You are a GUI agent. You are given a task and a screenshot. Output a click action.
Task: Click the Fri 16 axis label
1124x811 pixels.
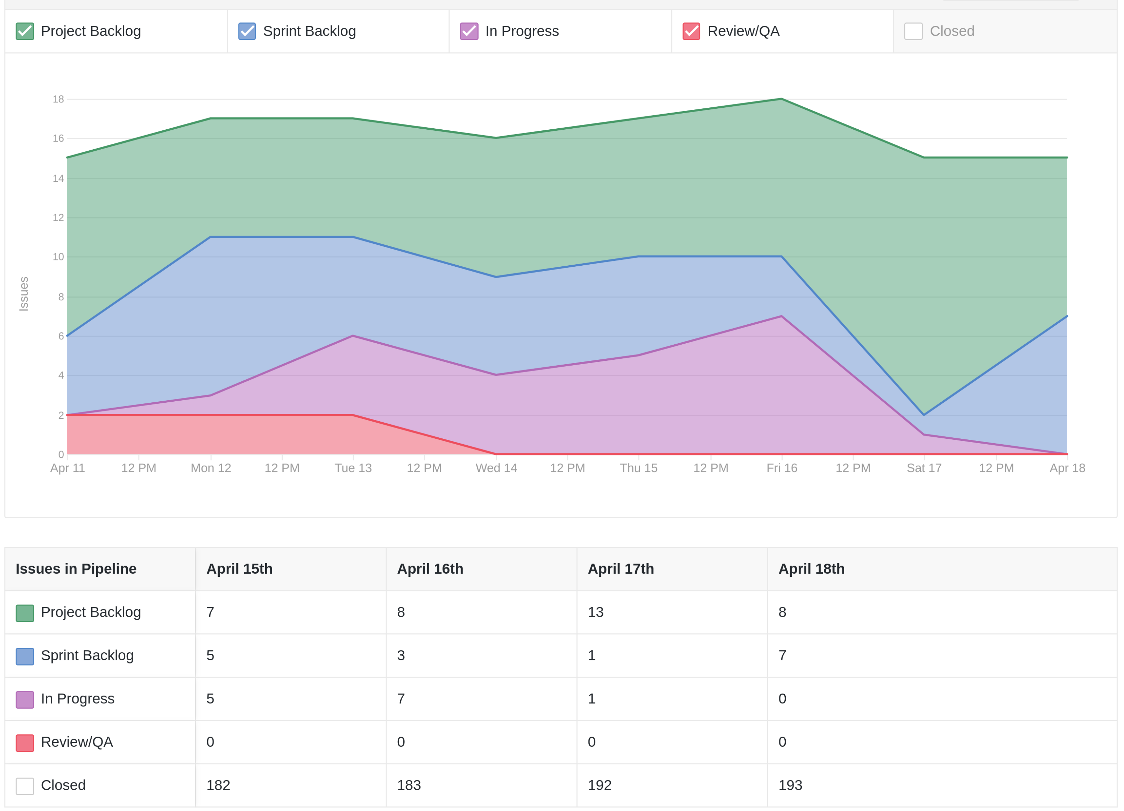pos(782,468)
